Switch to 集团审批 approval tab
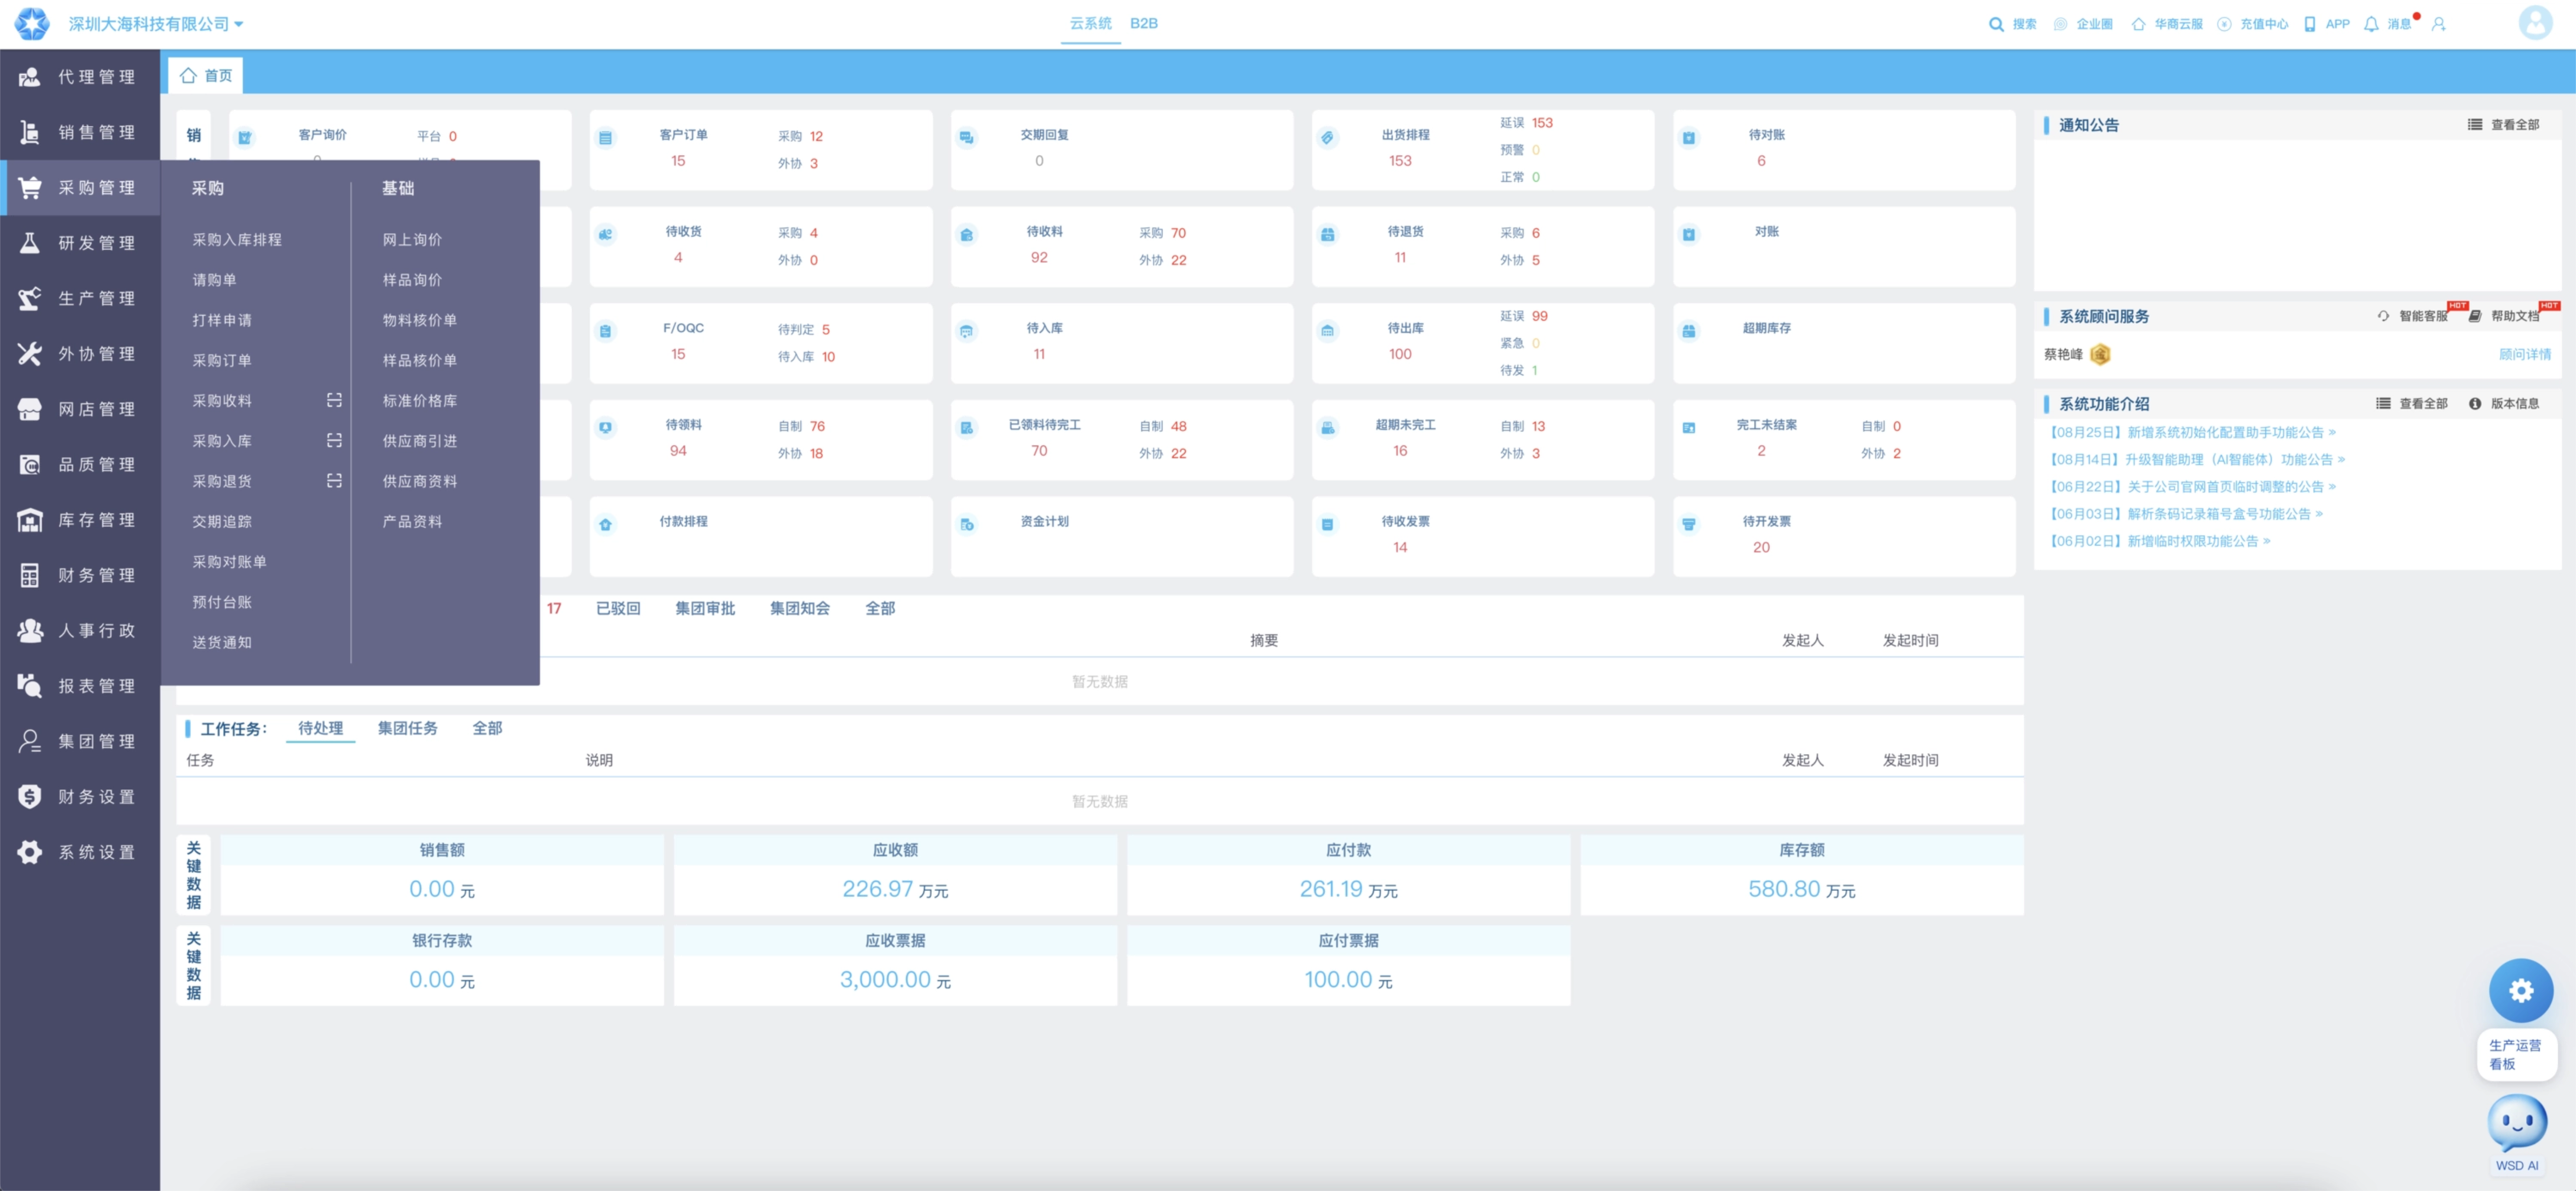Screen dimensions: 2576x1191 point(705,609)
